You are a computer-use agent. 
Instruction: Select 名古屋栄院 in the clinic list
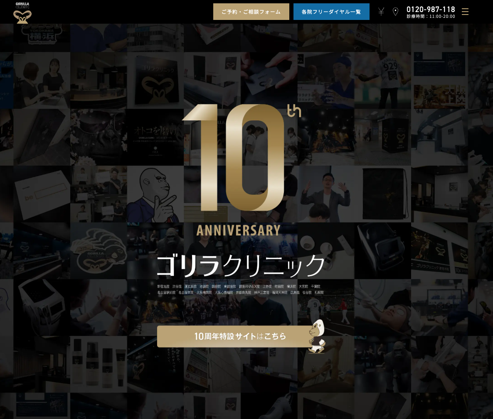[x=186, y=292]
